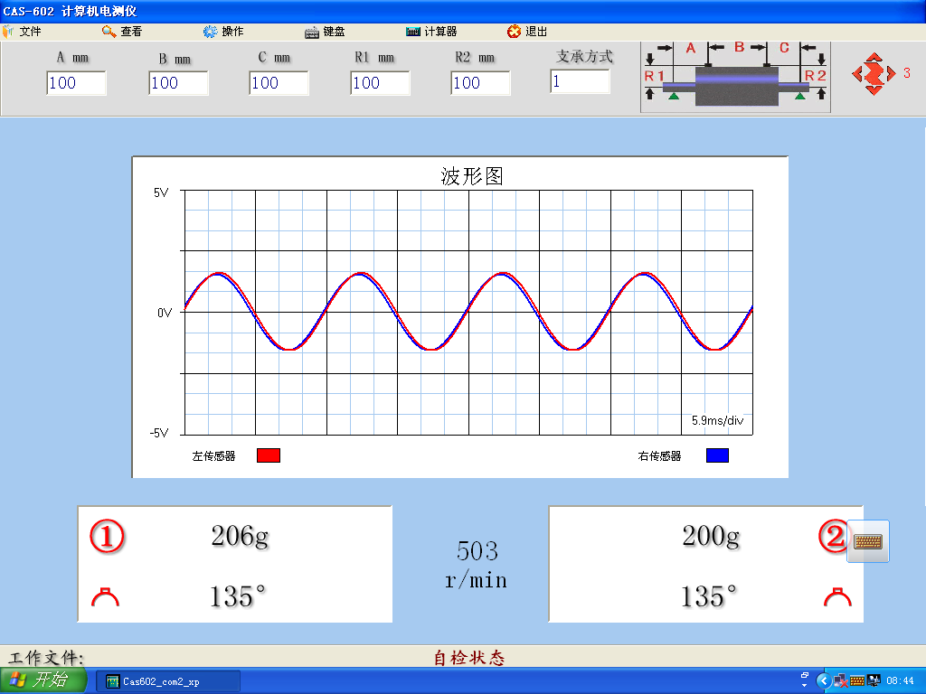Select the R1 mm input field

click(x=380, y=83)
